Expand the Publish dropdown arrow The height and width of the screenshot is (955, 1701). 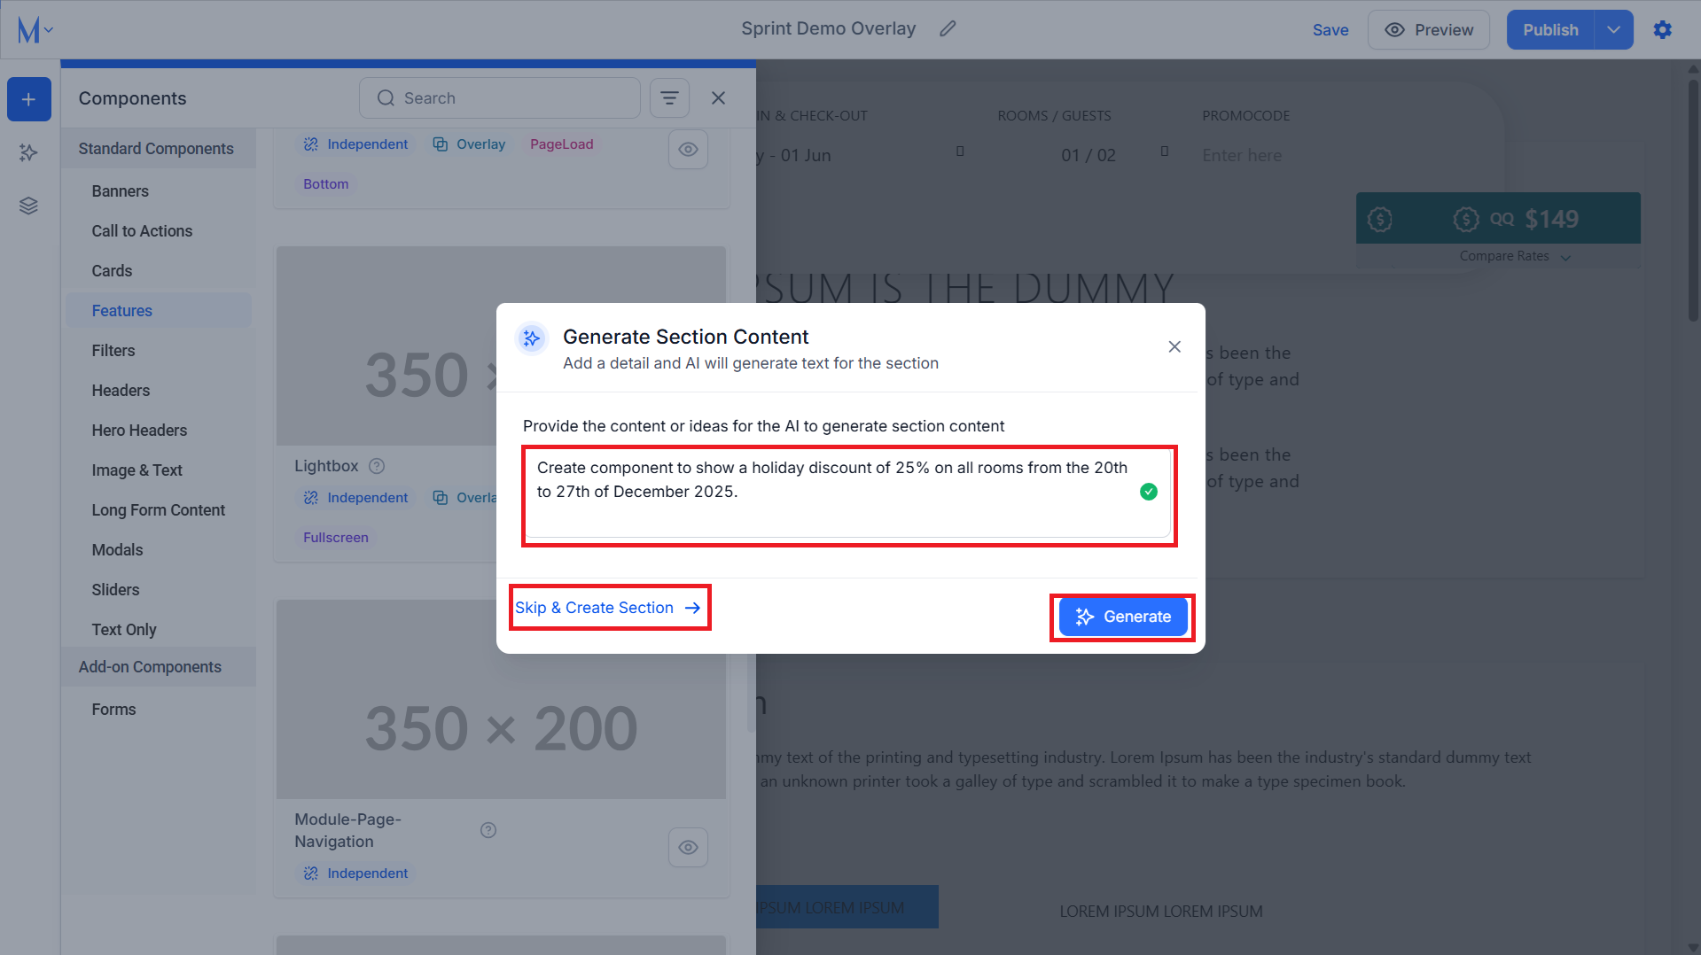click(x=1614, y=30)
